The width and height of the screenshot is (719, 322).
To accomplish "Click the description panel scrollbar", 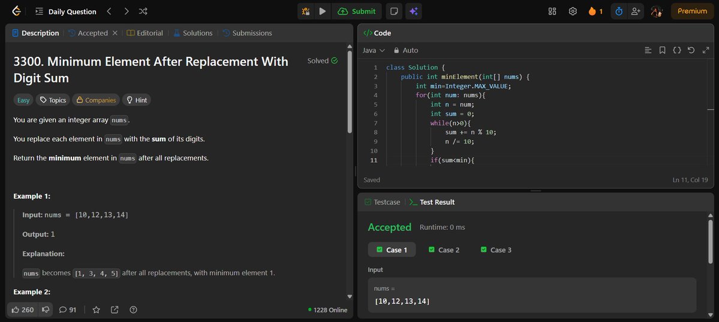I will 350,92.
